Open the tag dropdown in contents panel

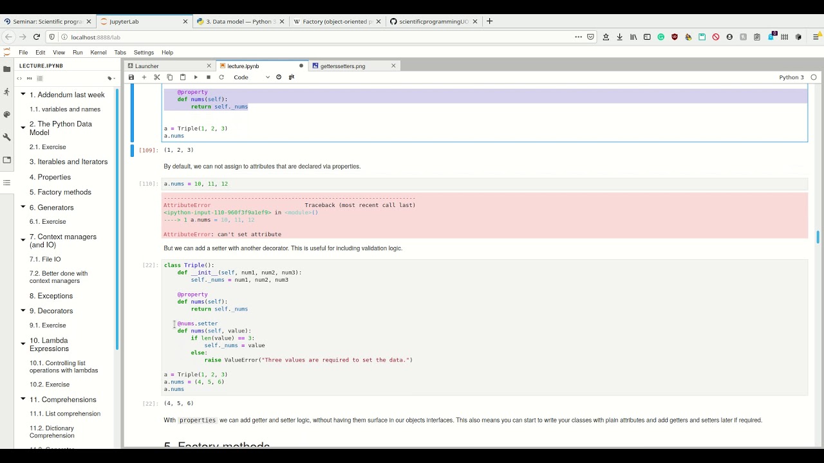111,78
